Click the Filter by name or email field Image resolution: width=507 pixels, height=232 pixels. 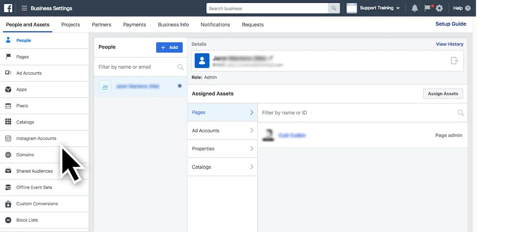[x=141, y=67]
